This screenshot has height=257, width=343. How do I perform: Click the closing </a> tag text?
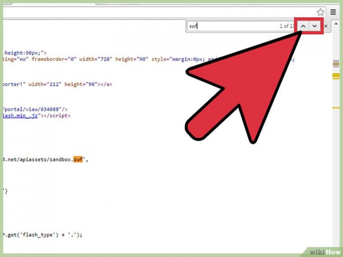click(106, 84)
